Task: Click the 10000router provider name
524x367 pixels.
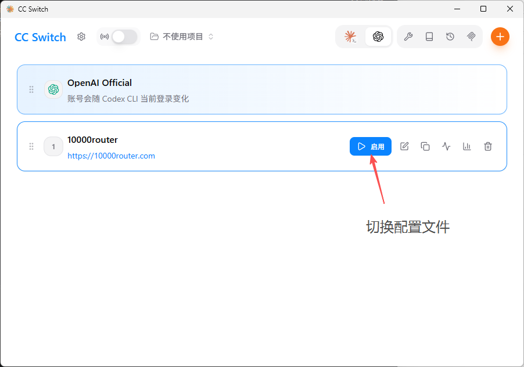Action: pyautogui.click(x=92, y=140)
